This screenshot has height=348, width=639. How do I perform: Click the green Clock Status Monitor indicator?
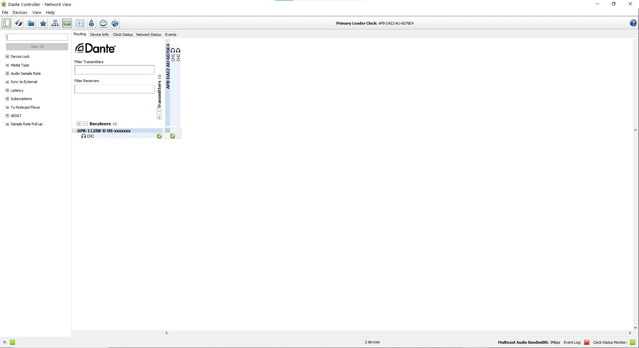click(x=633, y=342)
